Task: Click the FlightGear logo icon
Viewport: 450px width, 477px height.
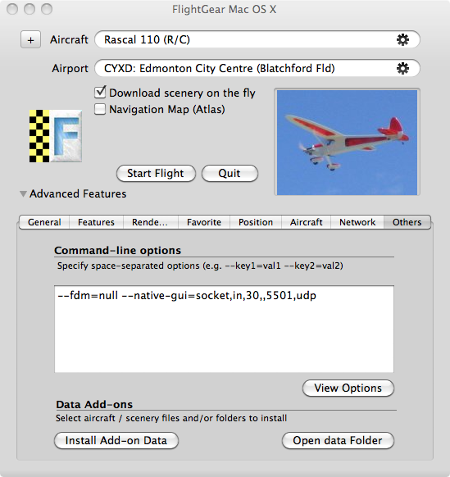Action: [56, 136]
